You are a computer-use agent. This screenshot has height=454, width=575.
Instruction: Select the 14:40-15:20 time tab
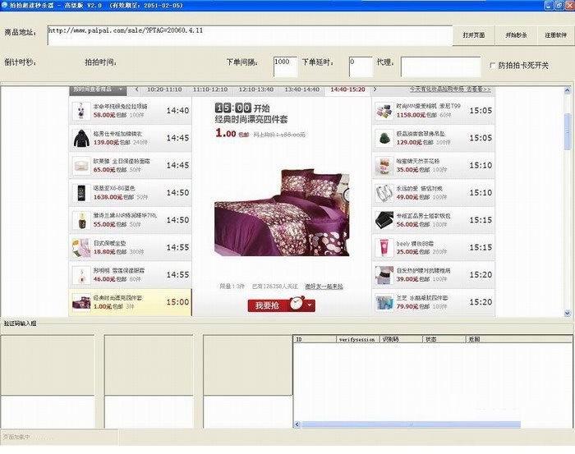coord(347,89)
